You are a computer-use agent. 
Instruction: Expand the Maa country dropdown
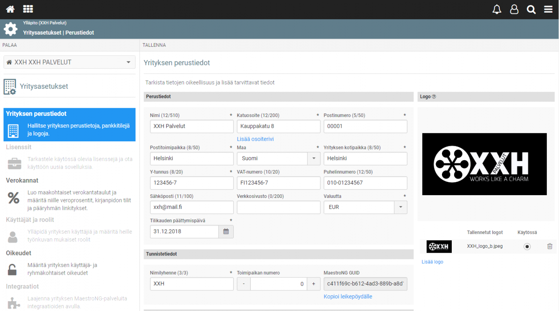point(314,158)
